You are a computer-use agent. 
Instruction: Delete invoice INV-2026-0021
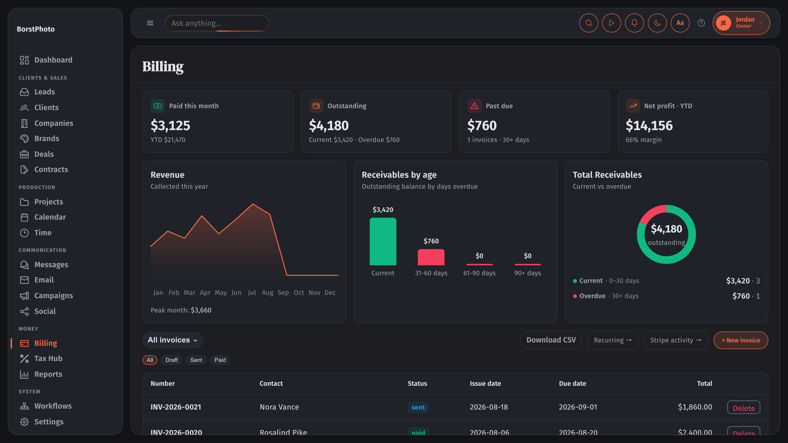click(744, 408)
